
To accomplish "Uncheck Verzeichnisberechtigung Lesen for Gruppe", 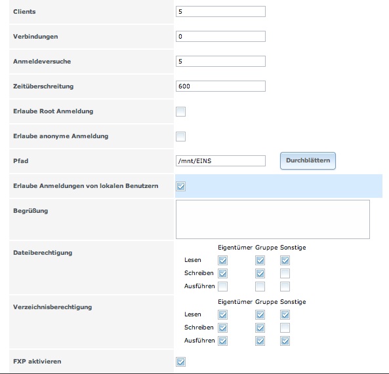I will (260, 315).
